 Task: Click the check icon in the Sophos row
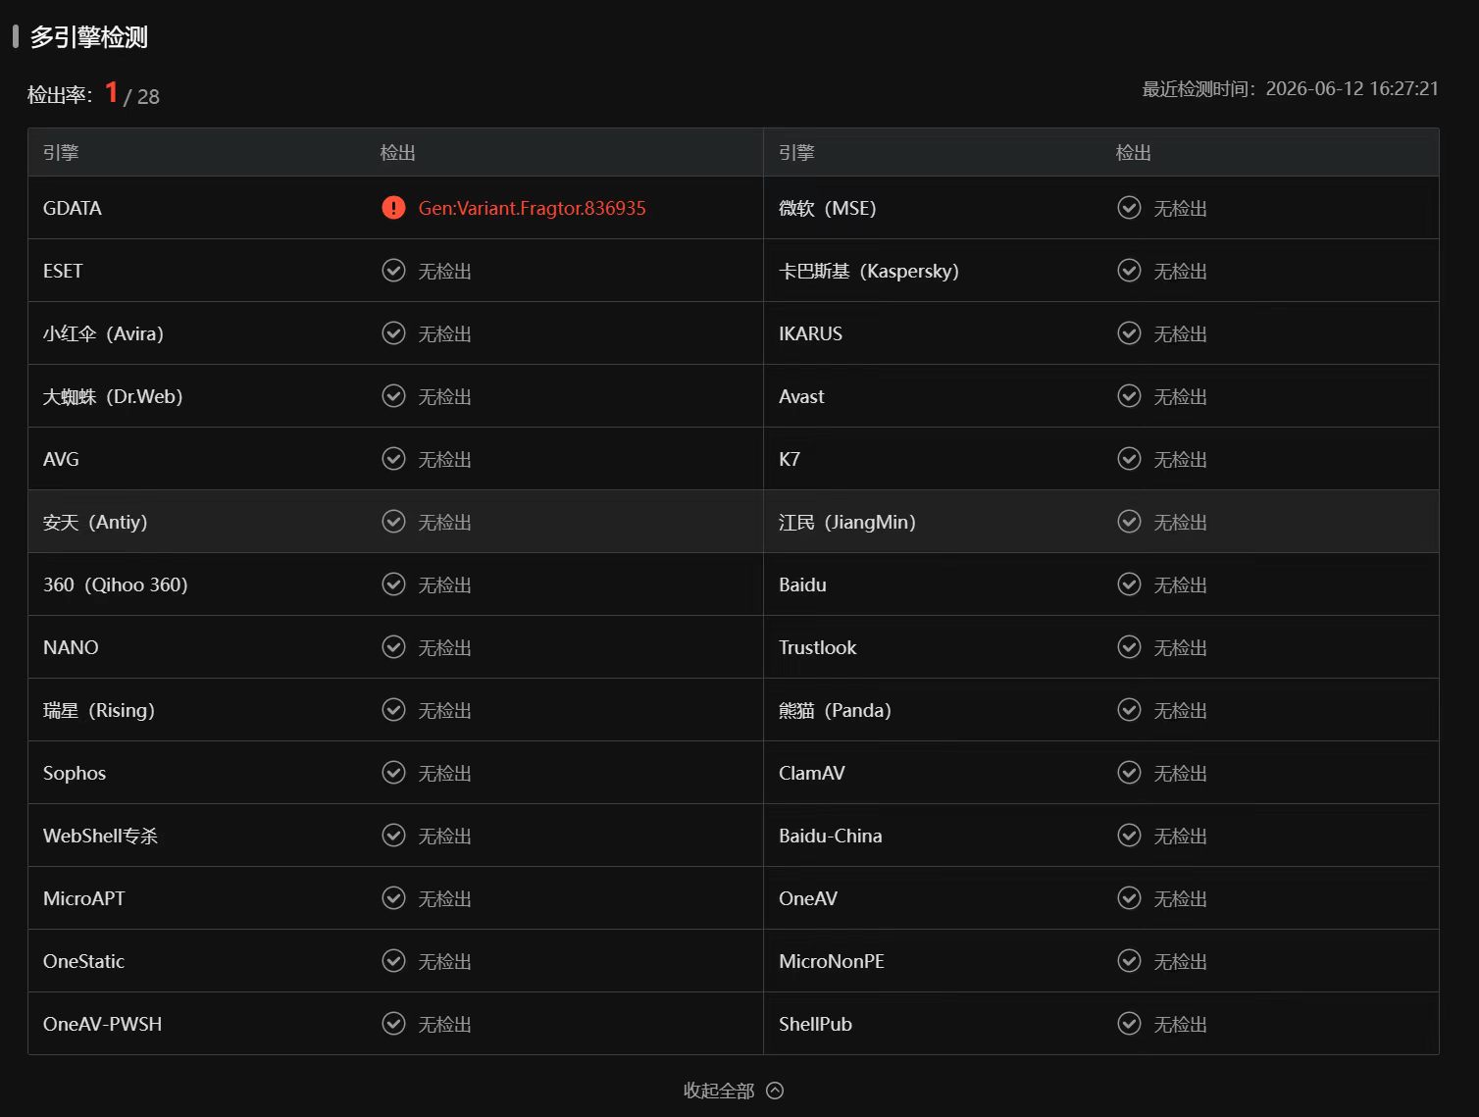pos(393,773)
